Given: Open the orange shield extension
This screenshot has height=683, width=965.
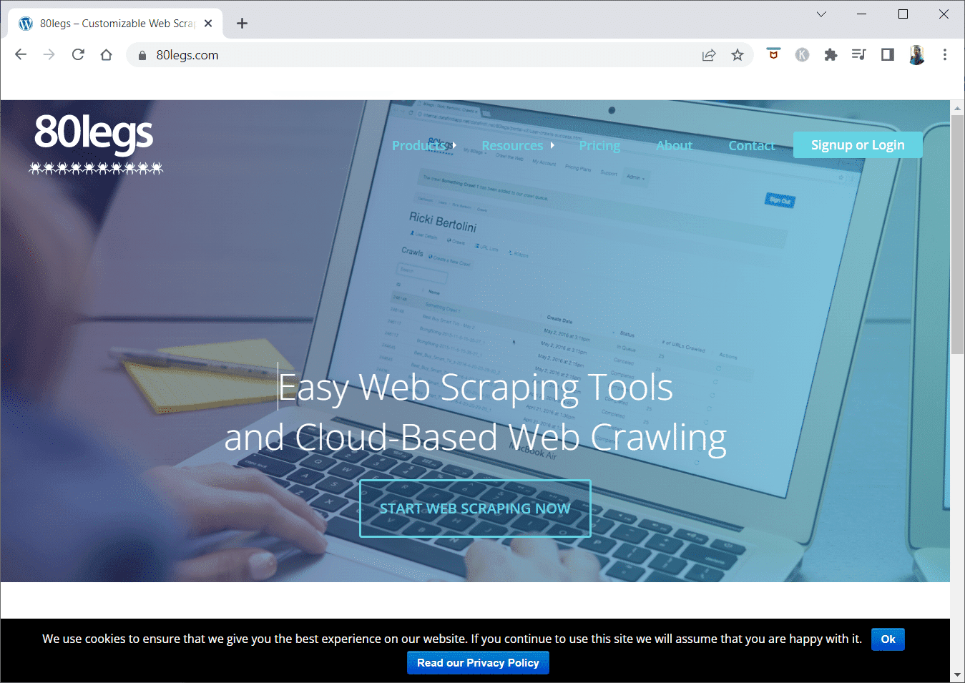Looking at the screenshot, I should coord(773,54).
